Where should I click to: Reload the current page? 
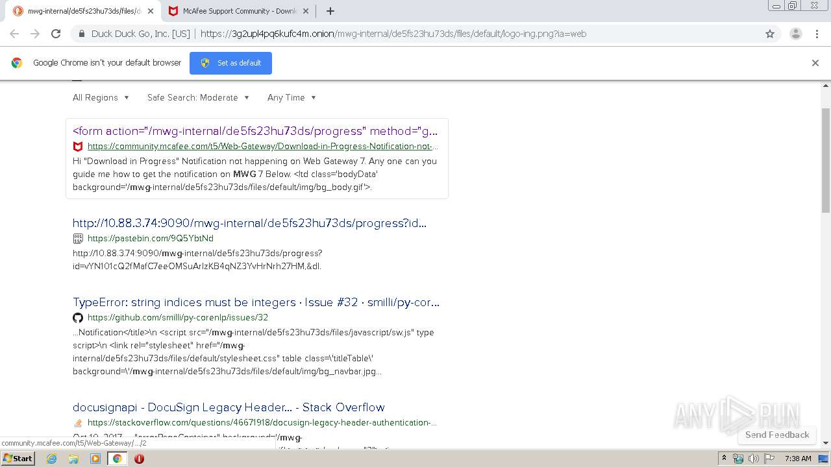(x=56, y=34)
